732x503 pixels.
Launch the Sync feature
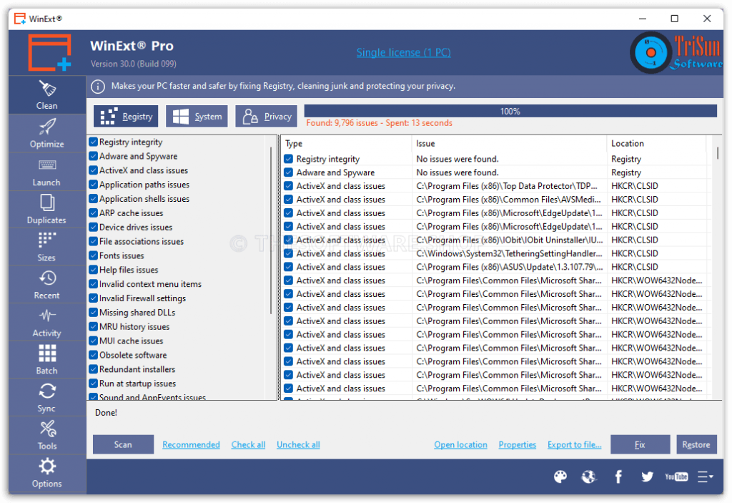[x=46, y=398]
